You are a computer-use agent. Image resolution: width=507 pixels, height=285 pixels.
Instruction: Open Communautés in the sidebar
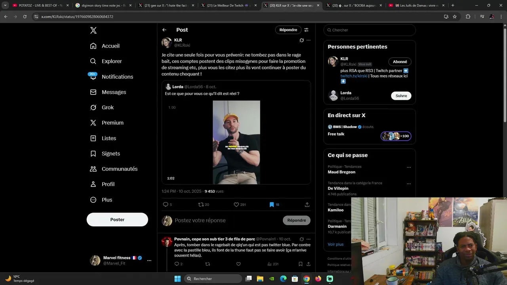coord(114,169)
